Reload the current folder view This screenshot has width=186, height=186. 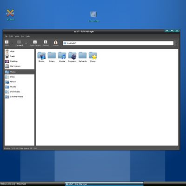click(46, 43)
